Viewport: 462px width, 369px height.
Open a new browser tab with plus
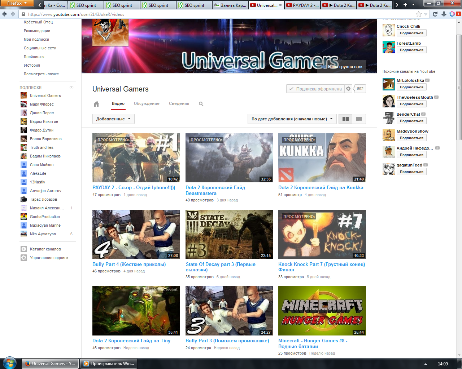pos(405,5)
